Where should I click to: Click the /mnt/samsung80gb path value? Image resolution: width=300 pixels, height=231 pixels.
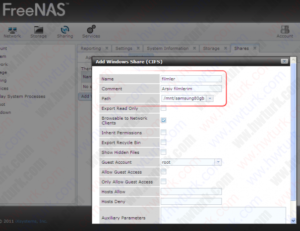click(184, 98)
